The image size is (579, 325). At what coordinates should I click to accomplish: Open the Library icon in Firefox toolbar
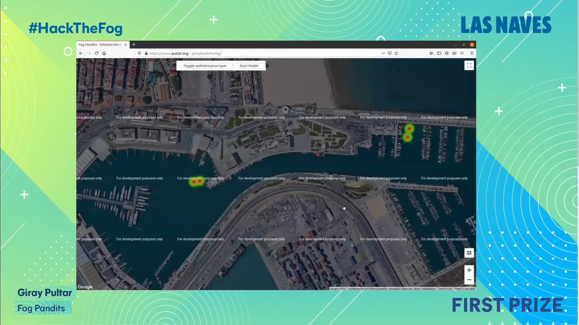431,53
